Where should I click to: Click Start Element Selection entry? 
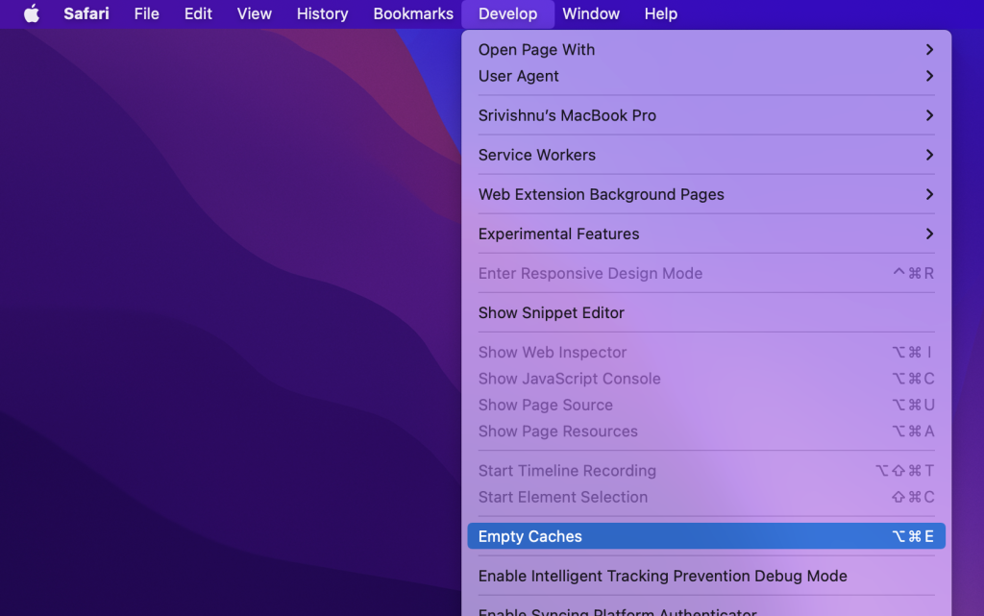click(x=706, y=498)
